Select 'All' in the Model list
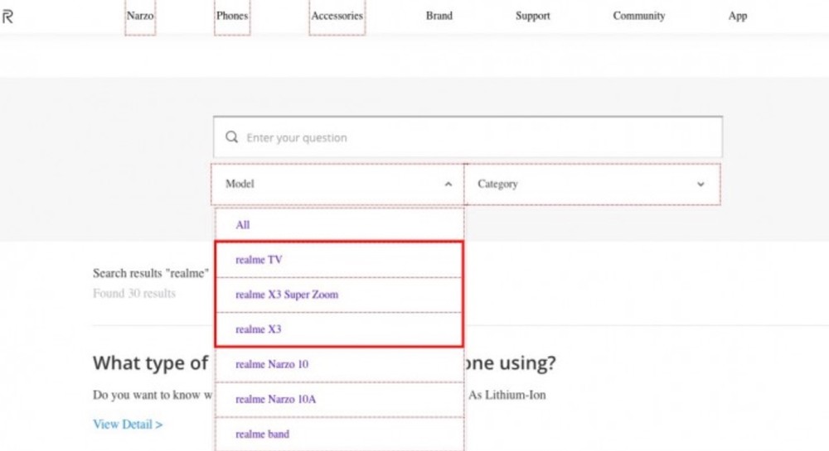The image size is (829, 451). point(243,225)
